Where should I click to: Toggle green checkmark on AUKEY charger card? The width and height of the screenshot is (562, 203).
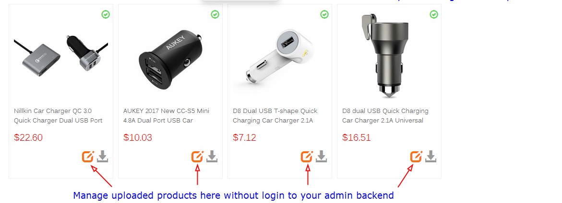[x=215, y=14]
